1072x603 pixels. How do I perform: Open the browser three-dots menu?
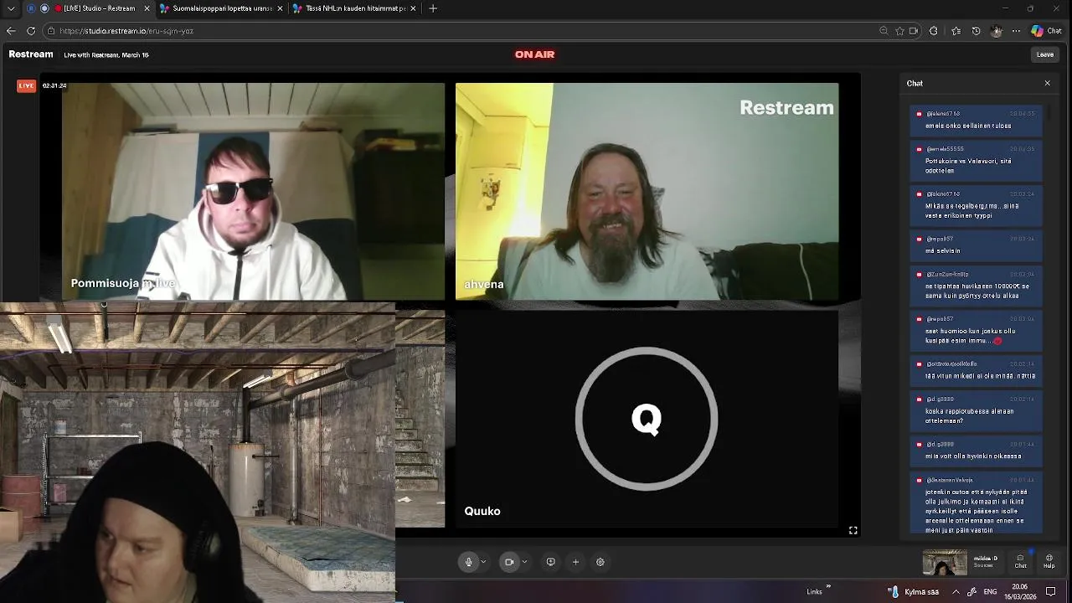coord(1016,31)
